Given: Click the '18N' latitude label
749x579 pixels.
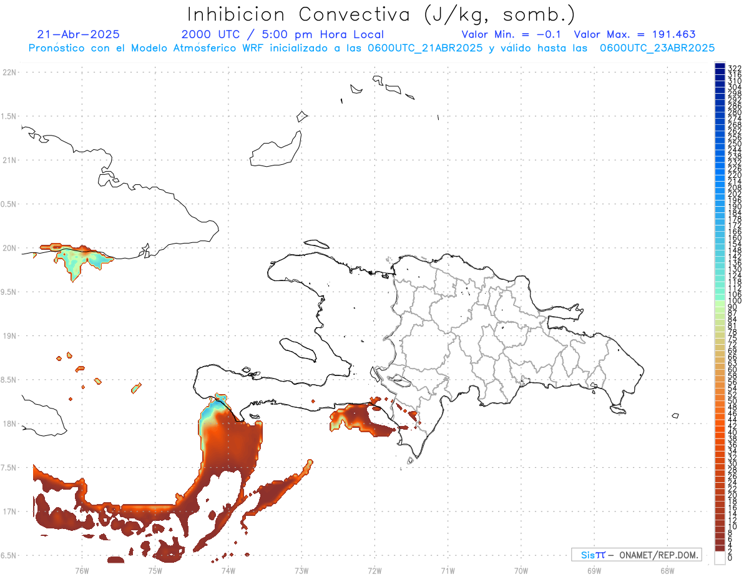Looking at the screenshot, I should [10, 423].
